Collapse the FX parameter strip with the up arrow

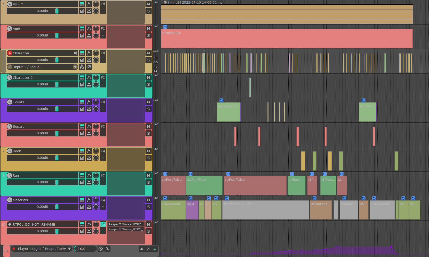pos(142,249)
